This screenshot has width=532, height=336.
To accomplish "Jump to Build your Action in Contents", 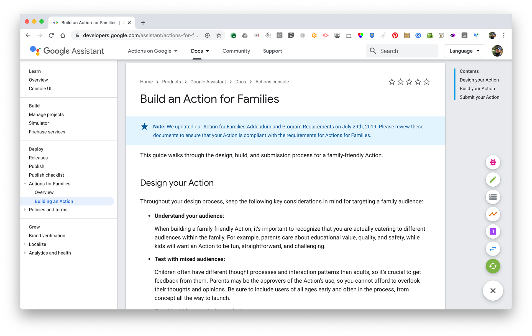I will [477, 88].
